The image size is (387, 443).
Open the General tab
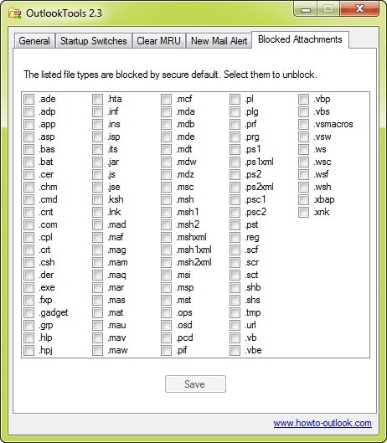click(34, 41)
